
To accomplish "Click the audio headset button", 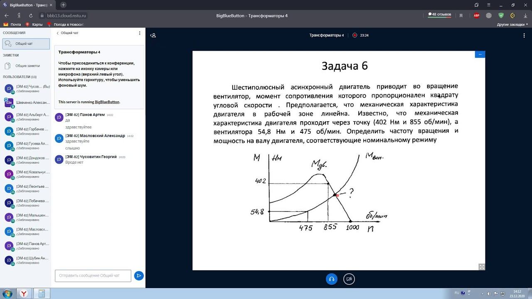I will pyautogui.click(x=331, y=279).
